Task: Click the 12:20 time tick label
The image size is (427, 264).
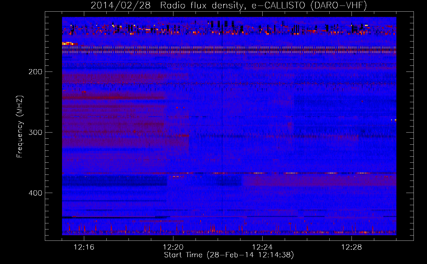Action: point(173,247)
